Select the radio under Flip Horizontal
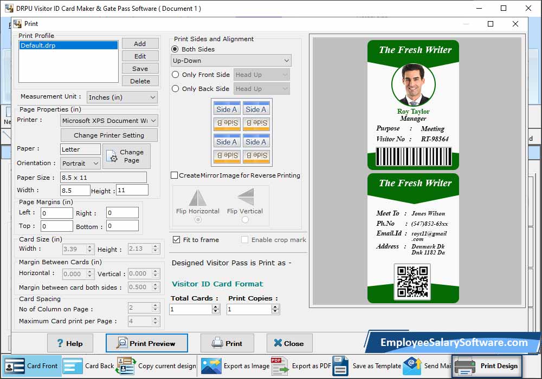Image resolution: width=542 pixels, height=379 pixels. click(x=198, y=219)
